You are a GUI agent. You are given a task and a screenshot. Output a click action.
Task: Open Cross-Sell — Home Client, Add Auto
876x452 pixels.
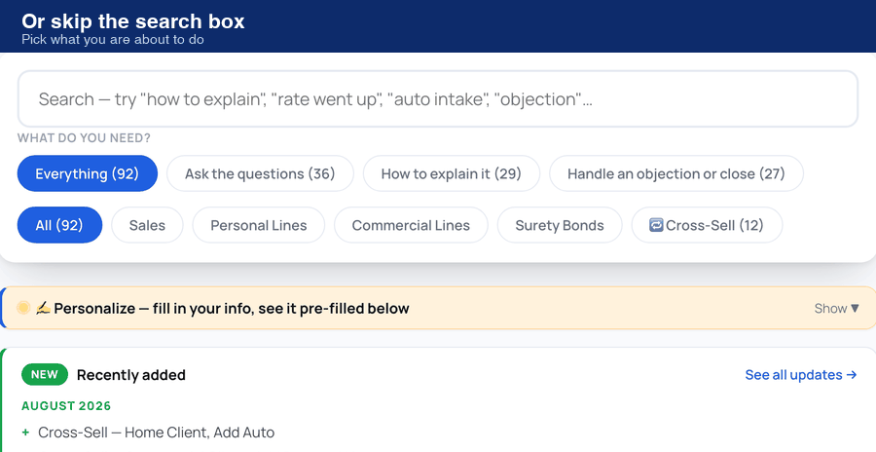click(157, 433)
